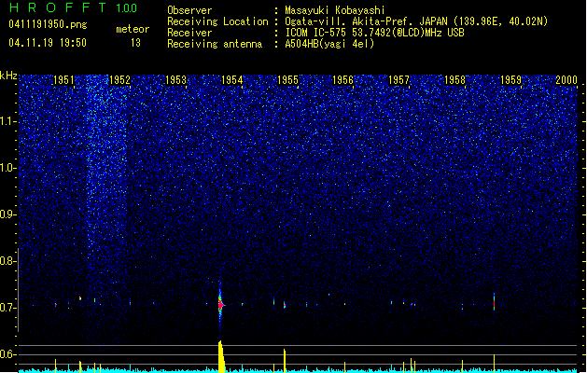Click the 0.7 kHz axis label
Viewport: 587px width, 373px height.
[7, 308]
